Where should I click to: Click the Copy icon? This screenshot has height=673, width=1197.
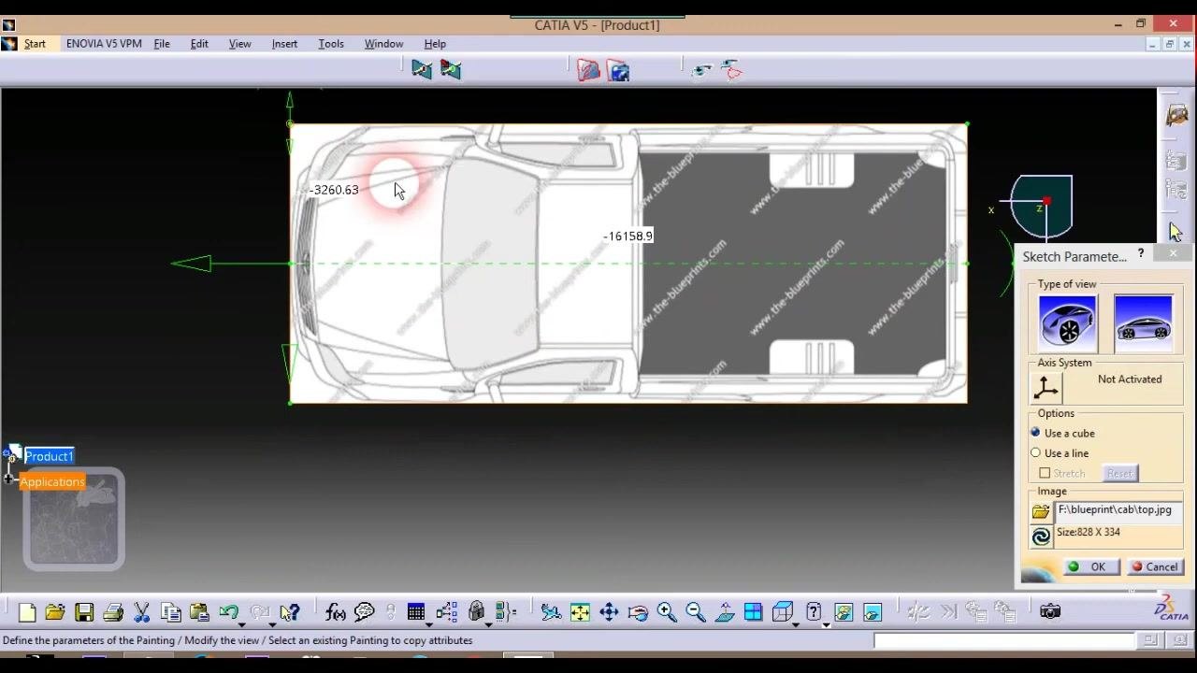(170, 612)
